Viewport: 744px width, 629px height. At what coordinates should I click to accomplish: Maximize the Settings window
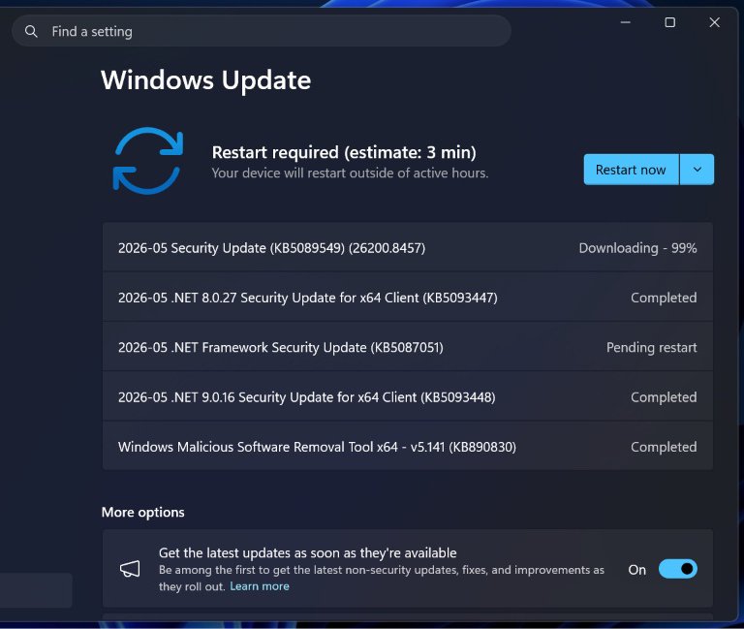tap(670, 22)
